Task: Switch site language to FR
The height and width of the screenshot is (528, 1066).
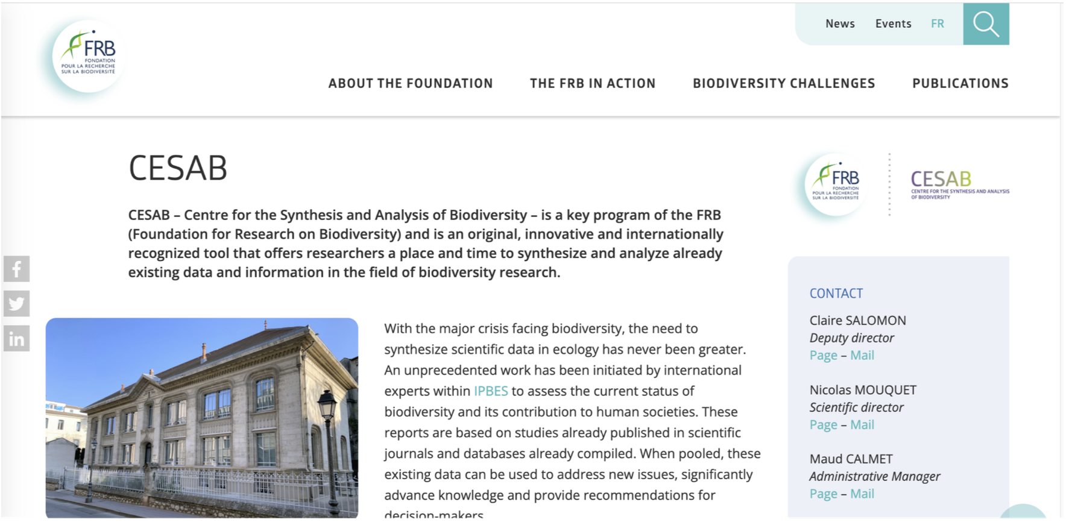Action: coord(937,24)
